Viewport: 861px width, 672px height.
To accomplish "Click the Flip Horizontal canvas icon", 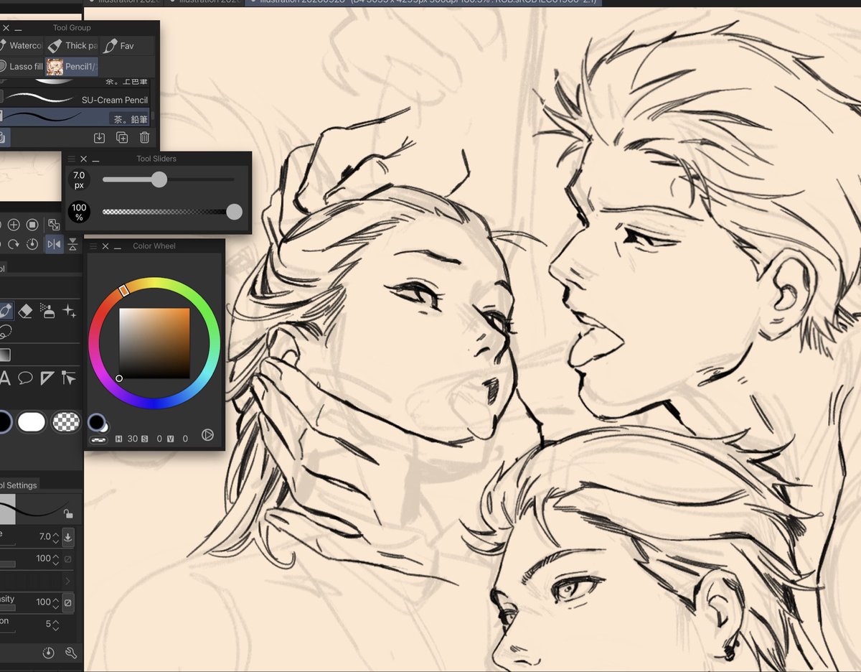I will point(55,245).
